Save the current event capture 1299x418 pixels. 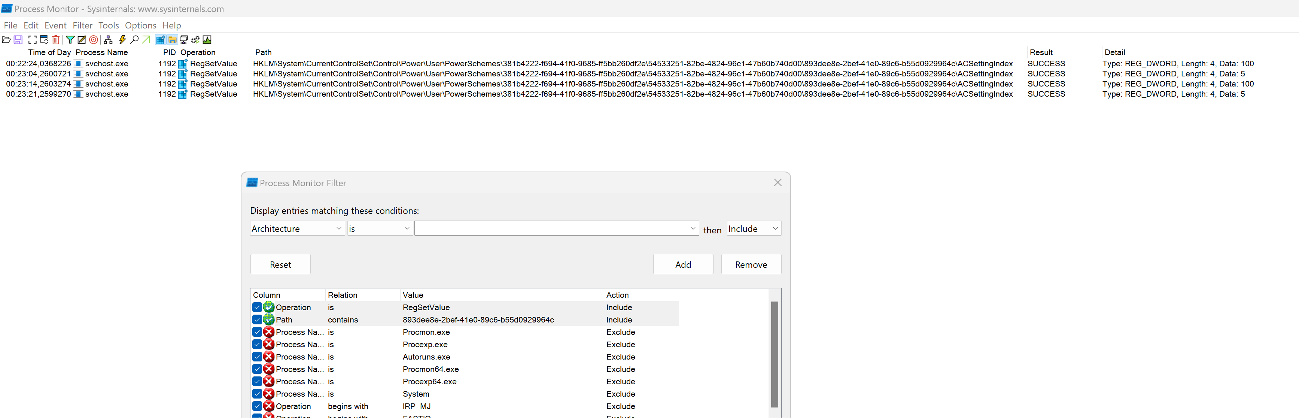18,40
